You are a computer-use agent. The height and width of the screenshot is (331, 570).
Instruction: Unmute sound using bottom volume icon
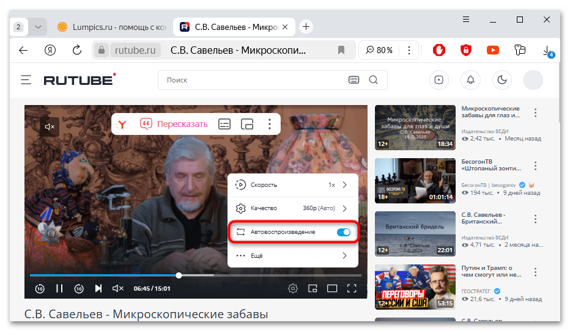118,288
